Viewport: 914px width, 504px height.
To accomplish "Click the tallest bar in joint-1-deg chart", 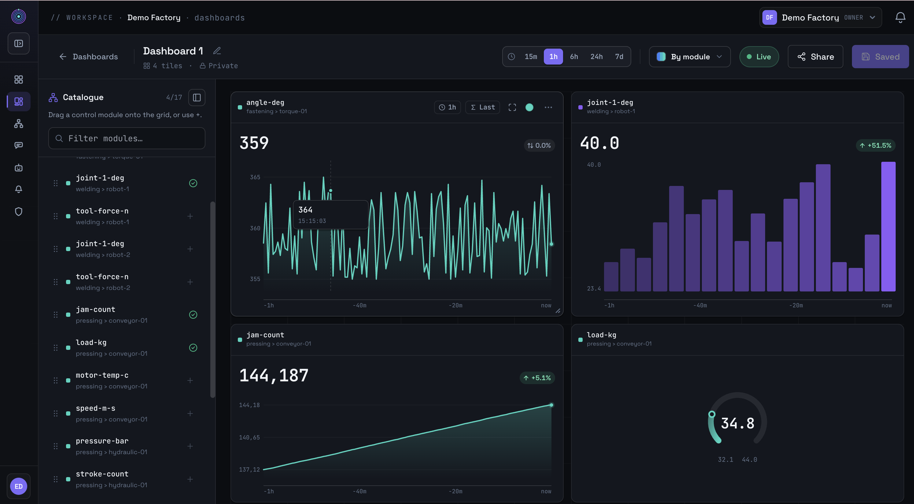I will coord(888,226).
